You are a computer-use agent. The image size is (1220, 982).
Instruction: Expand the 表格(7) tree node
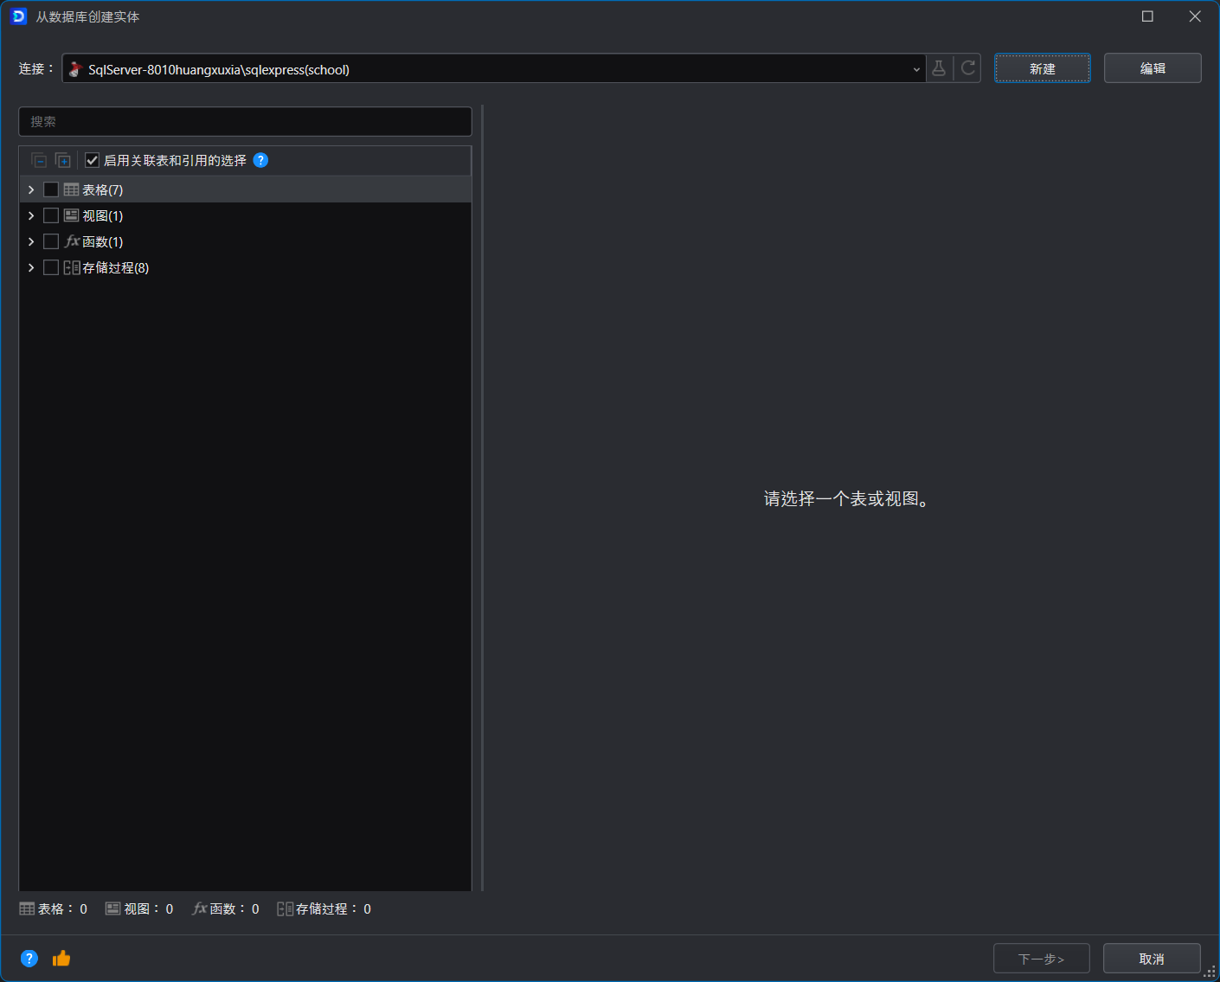pyautogui.click(x=31, y=189)
